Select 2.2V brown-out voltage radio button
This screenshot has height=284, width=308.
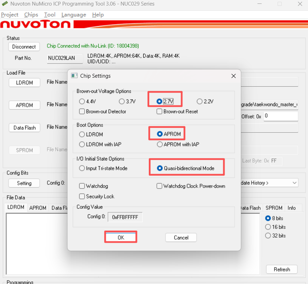coord(199,102)
